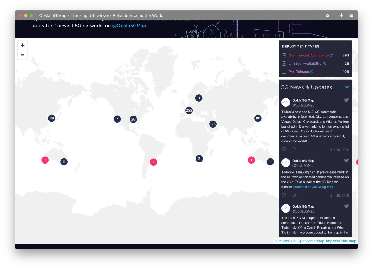
Task: Share the tweet dated Jun 25, 2019
Action: pyautogui.click(x=295, y=195)
